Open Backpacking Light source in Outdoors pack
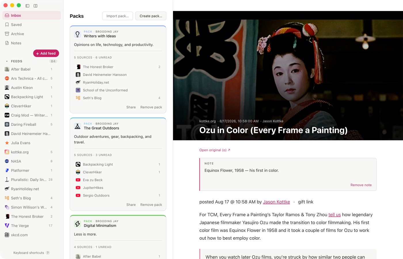This screenshot has height=259, width=403. [118, 165]
